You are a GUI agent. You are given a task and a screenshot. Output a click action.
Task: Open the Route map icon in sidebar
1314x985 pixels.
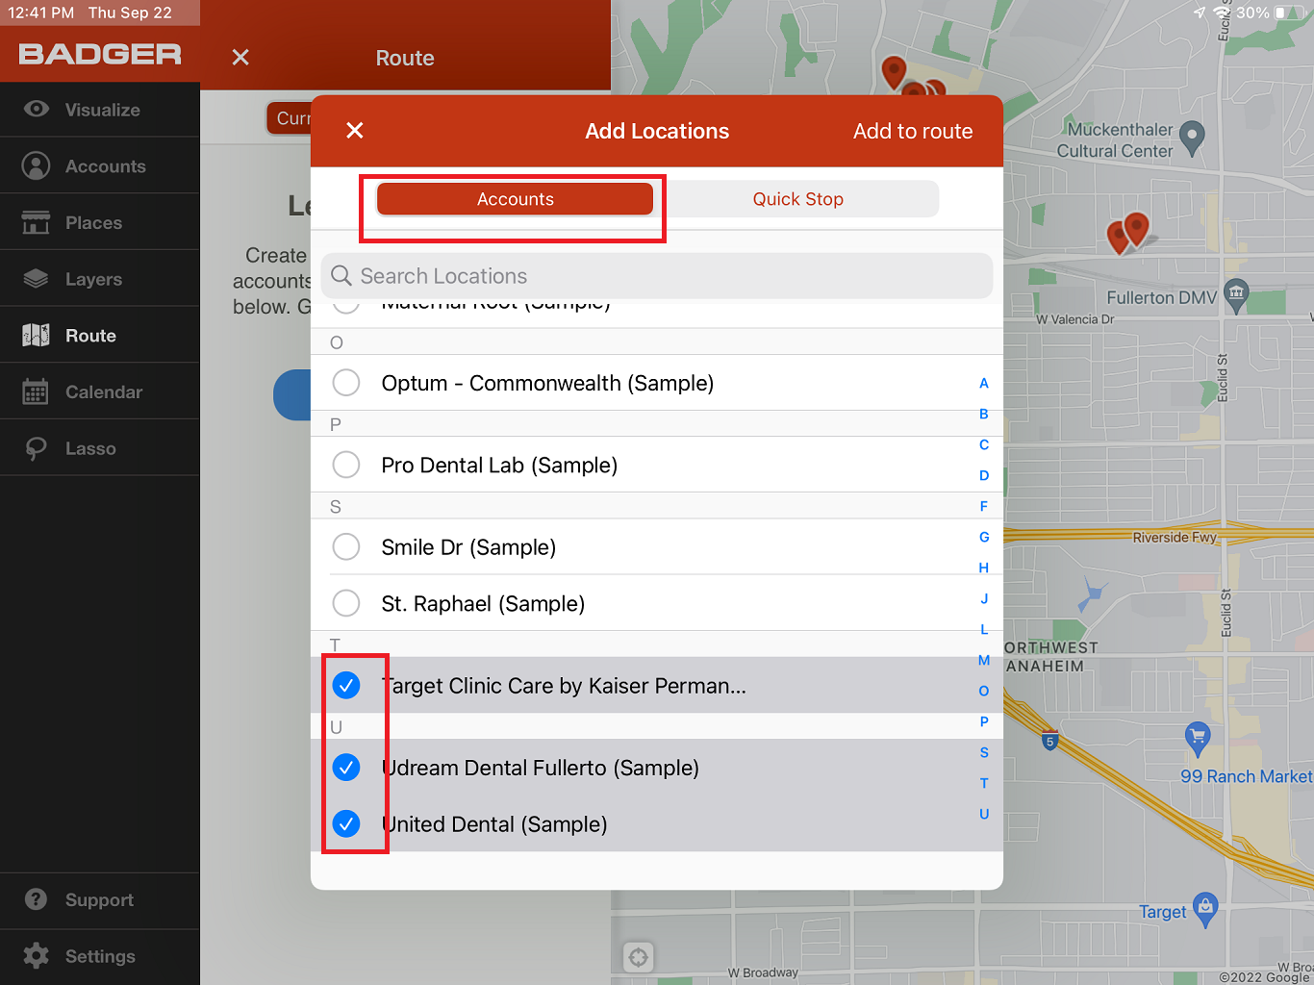click(x=36, y=335)
